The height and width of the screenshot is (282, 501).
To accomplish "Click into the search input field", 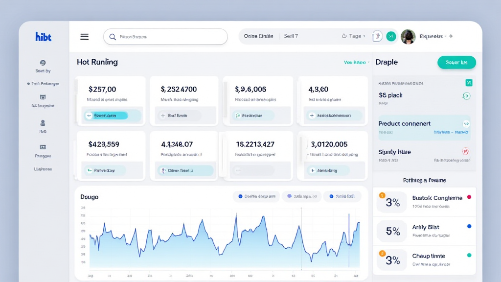I will [166, 37].
